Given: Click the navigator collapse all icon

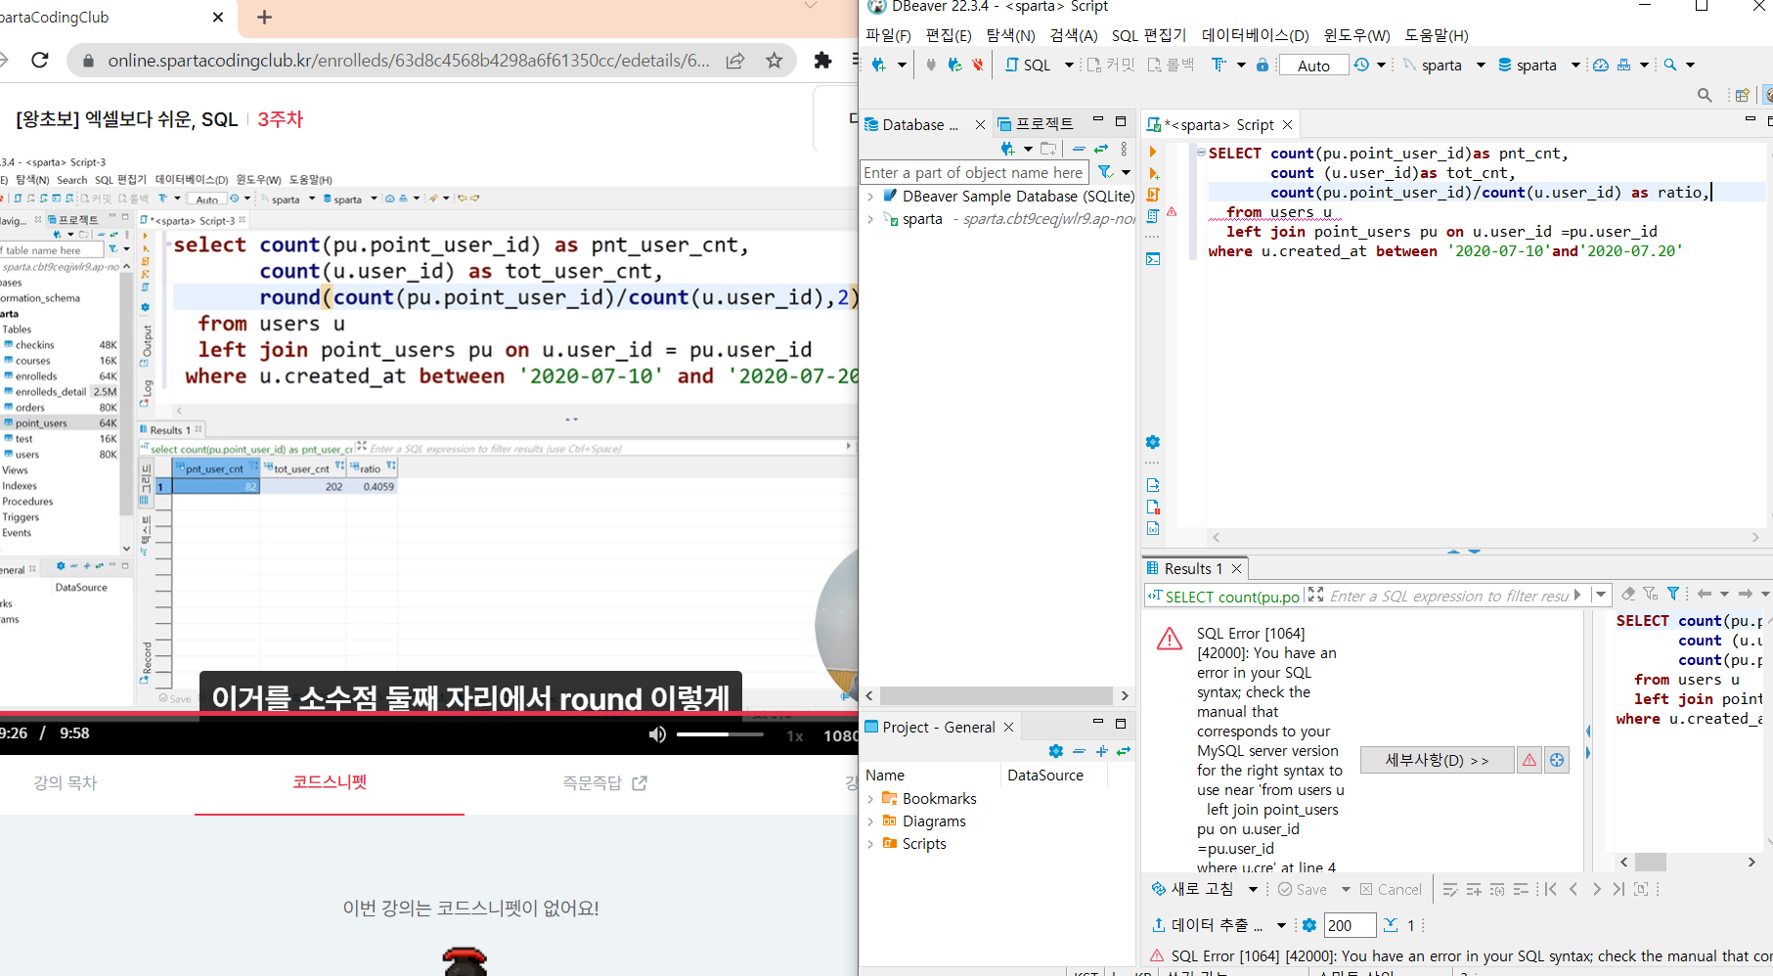Looking at the screenshot, I should tap(1079, 149).
